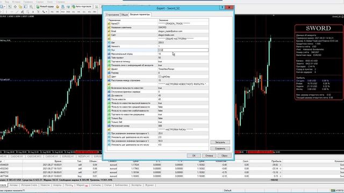Open the Шрифт TimesNewRoman value list
Viewport: 344px width, 193px height.
(x=183, y=69)
